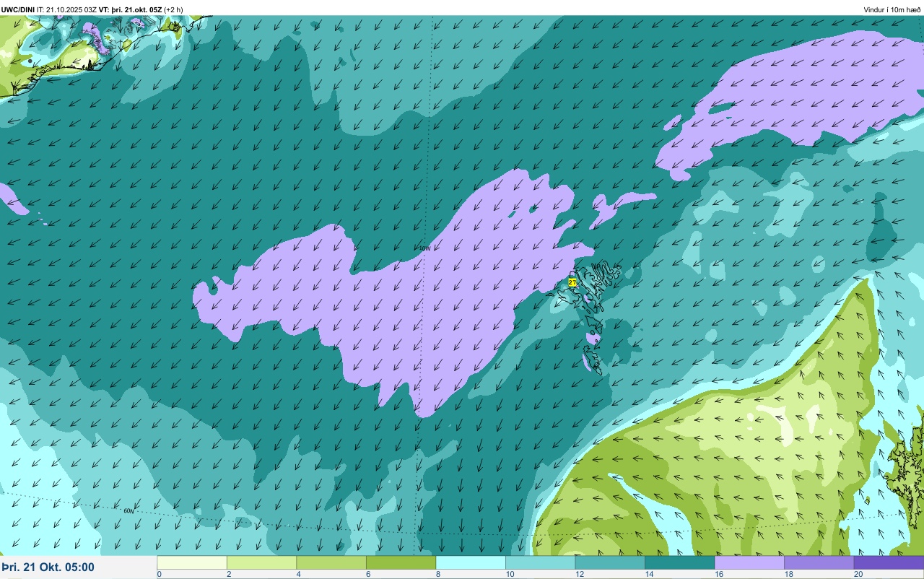This screenshot has height=579, width=924.
Task: Select the medium purple 18–20 legend swatch
Action: tap(819, 562)
